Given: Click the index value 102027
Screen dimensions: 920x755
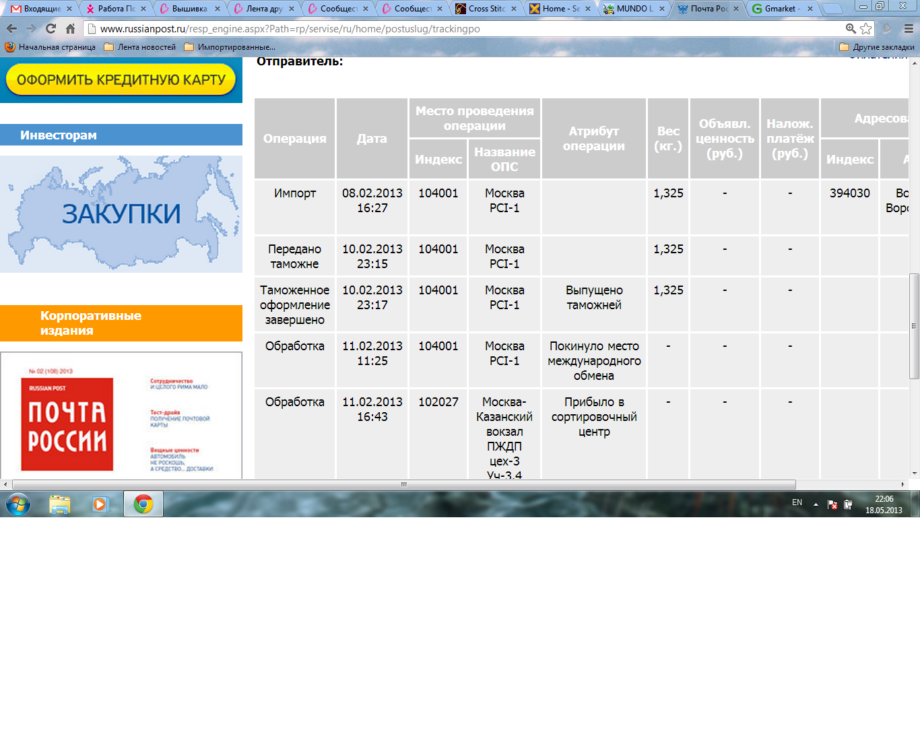Looking at the screenshot, I should (x=438, y=402).
